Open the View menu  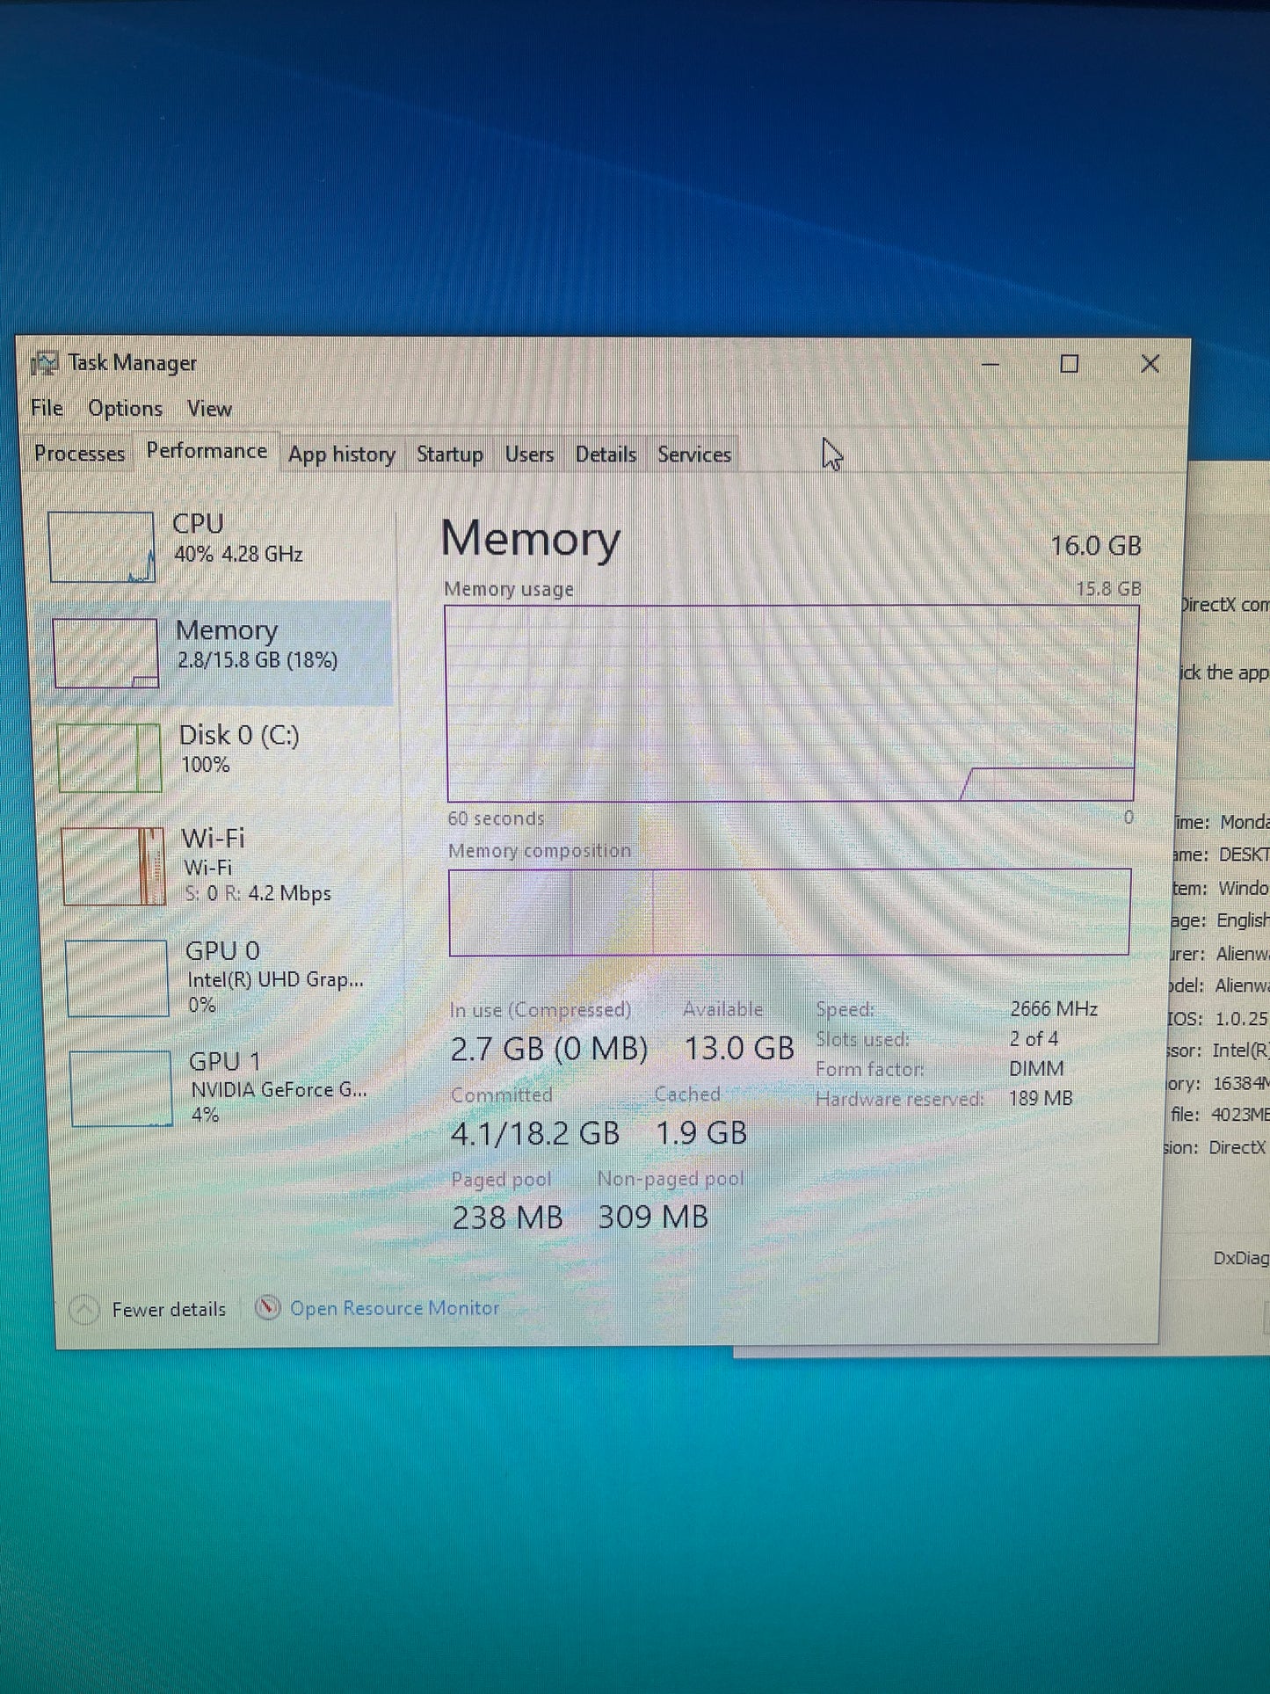pyautogui.click(x=209, y=409)
